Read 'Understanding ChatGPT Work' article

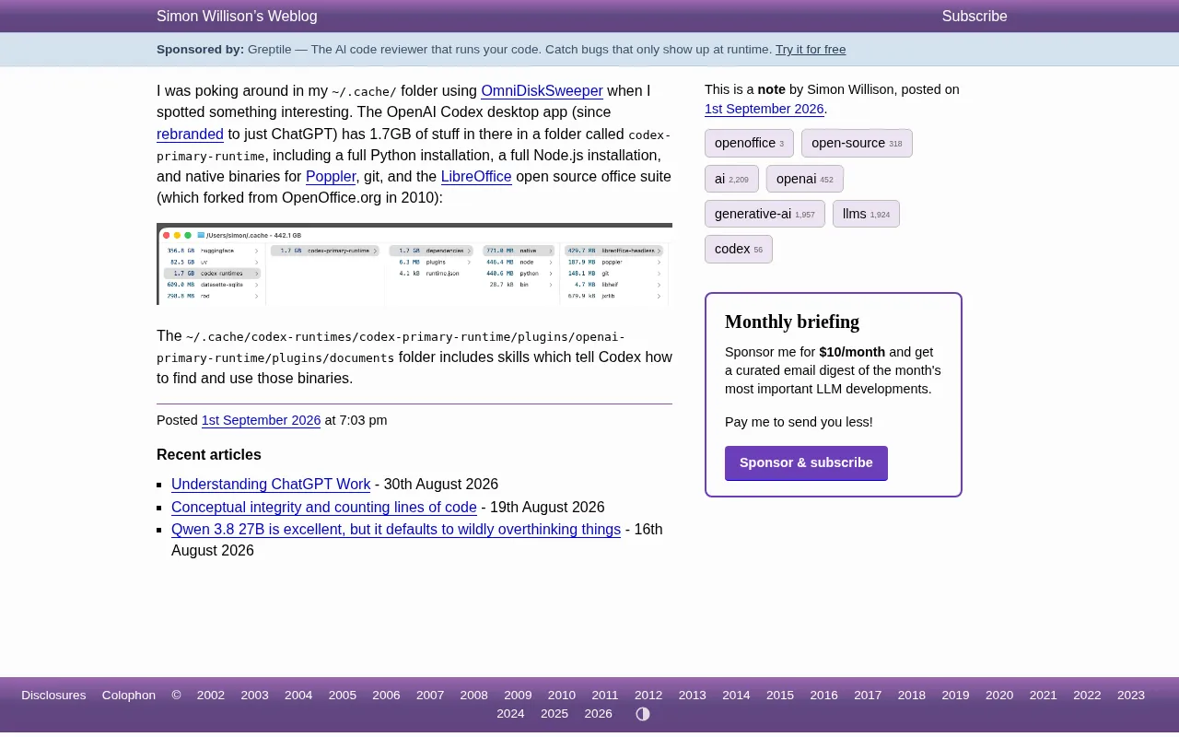pyautogui.click(x=271, y=485)
